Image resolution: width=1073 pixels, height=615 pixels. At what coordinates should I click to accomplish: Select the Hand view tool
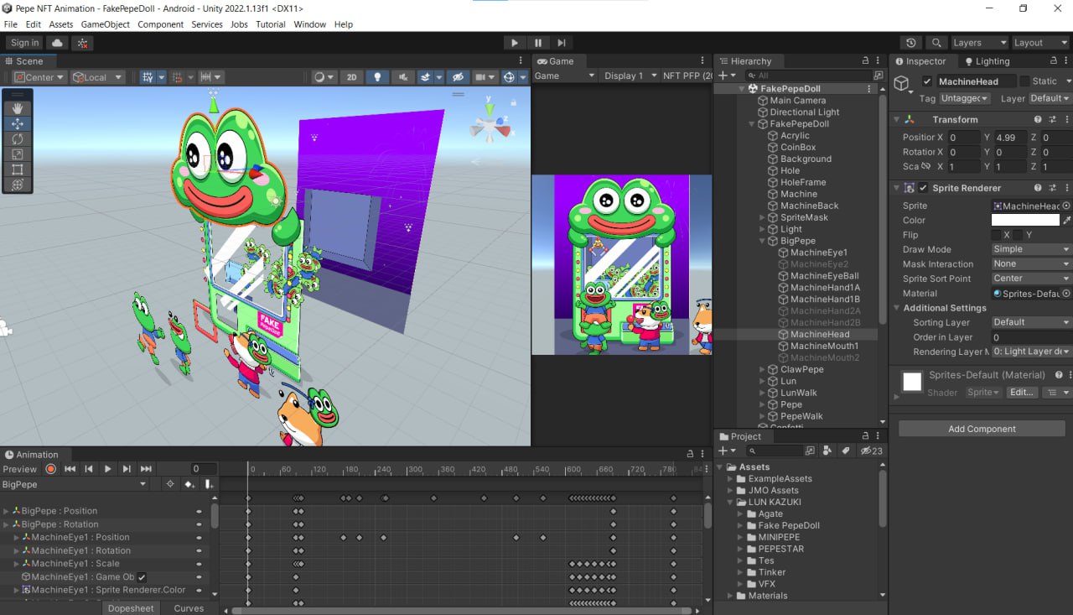18,108
